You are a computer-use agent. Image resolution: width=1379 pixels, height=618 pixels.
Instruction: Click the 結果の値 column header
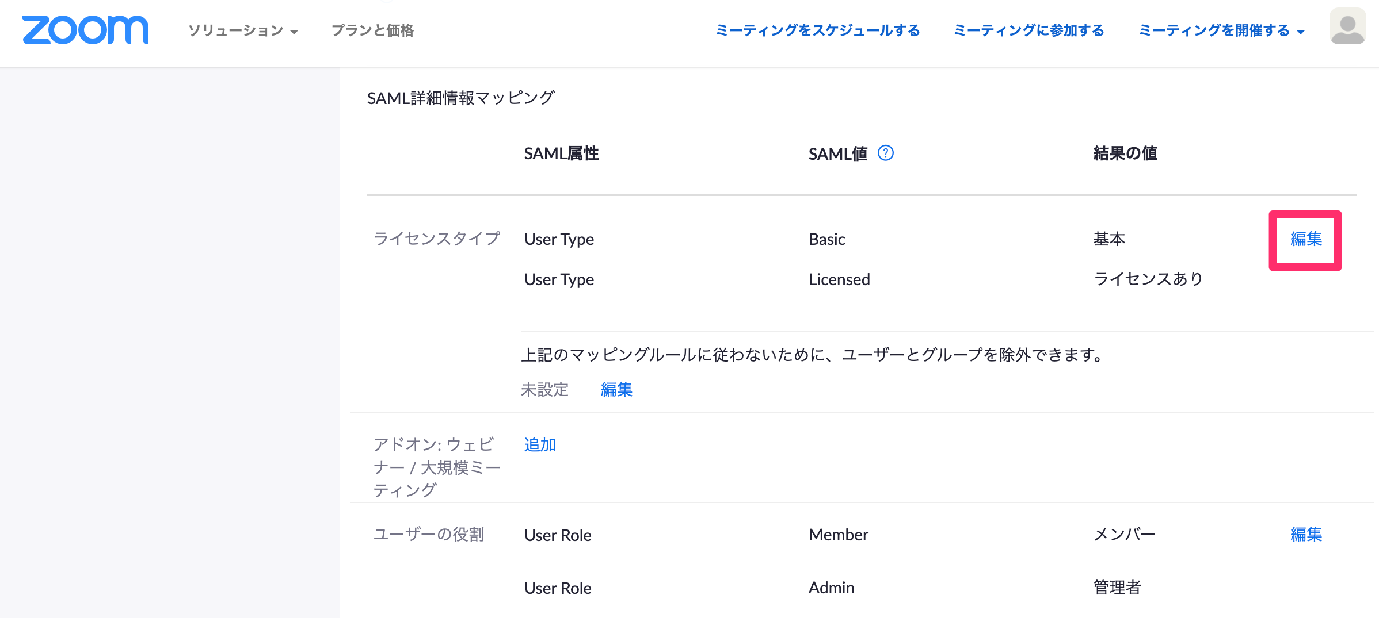1125,153
